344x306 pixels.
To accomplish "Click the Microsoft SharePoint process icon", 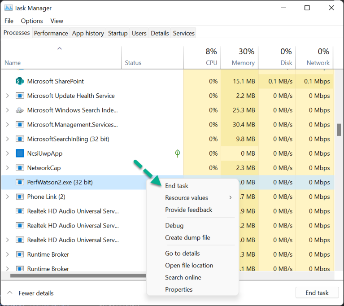I will click(x=20, y=81).
